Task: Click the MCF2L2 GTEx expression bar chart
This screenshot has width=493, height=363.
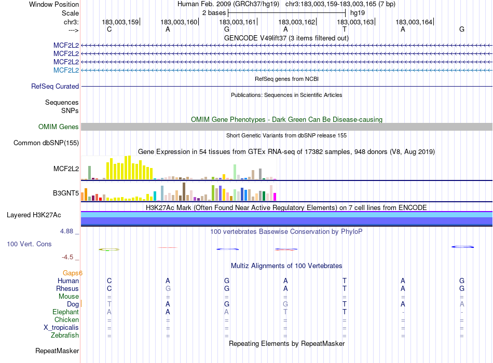Action: [x=179, y=168]
